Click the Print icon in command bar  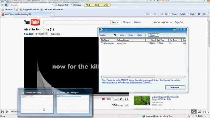pyautogui.click(x=166, y=14)
